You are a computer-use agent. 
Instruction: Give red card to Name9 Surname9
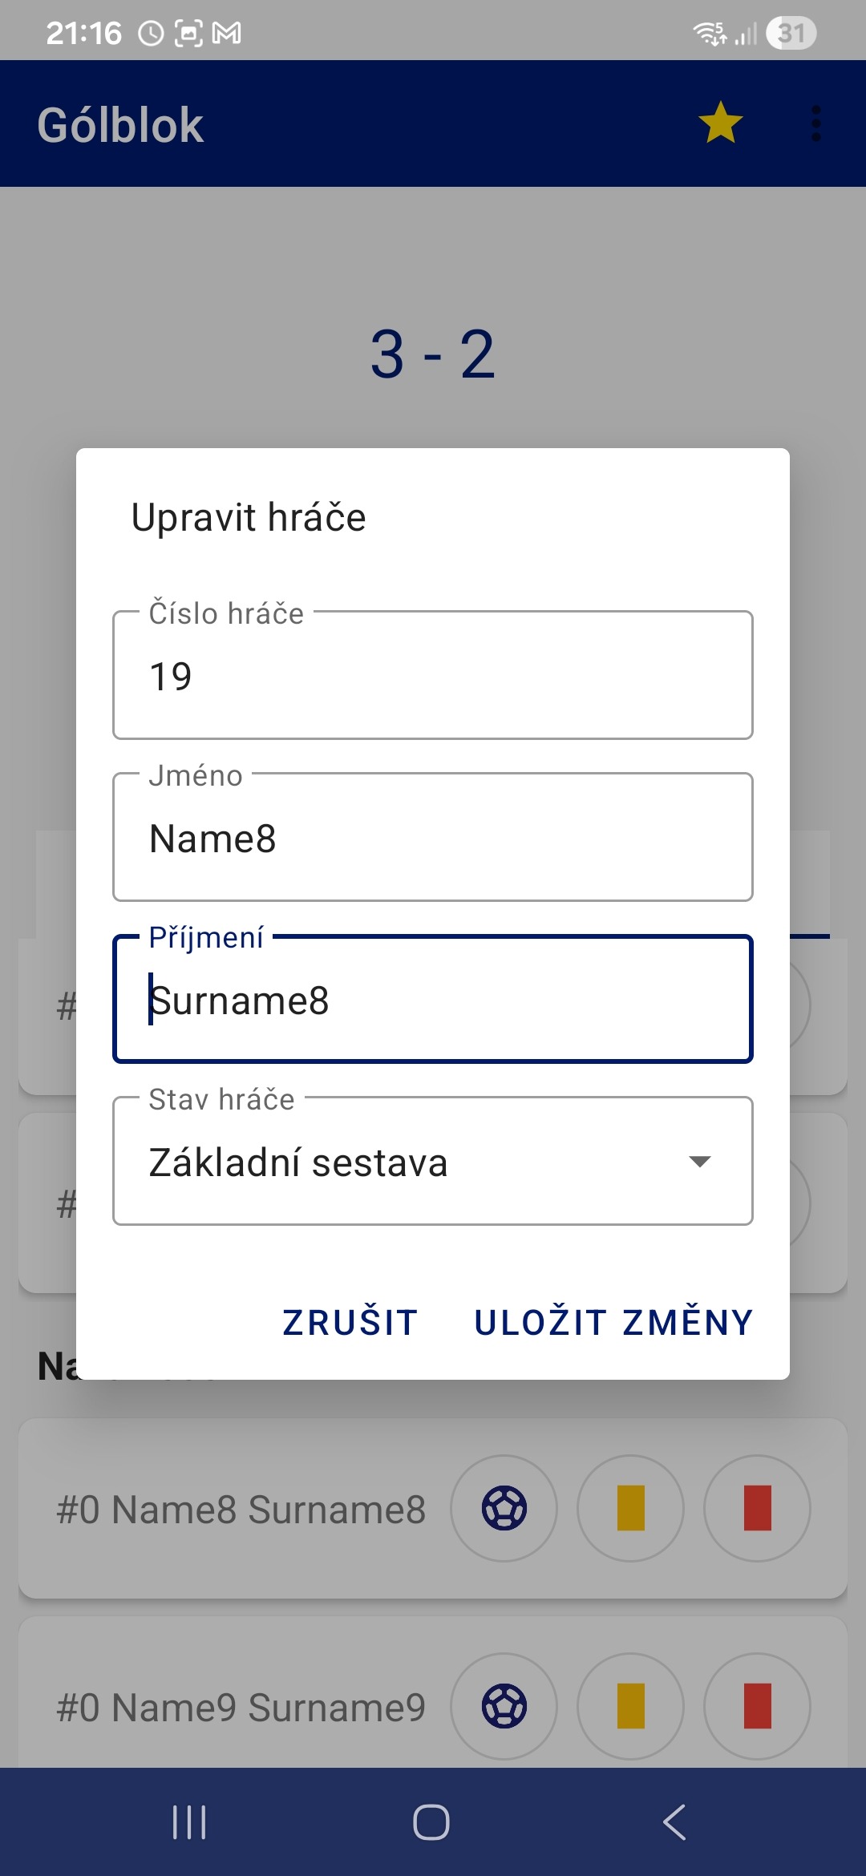[x=757, y=1706]
